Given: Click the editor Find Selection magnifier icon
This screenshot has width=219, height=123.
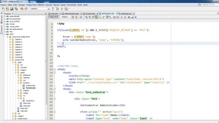Looking at the screenshot, I should [x=87, y=17].
